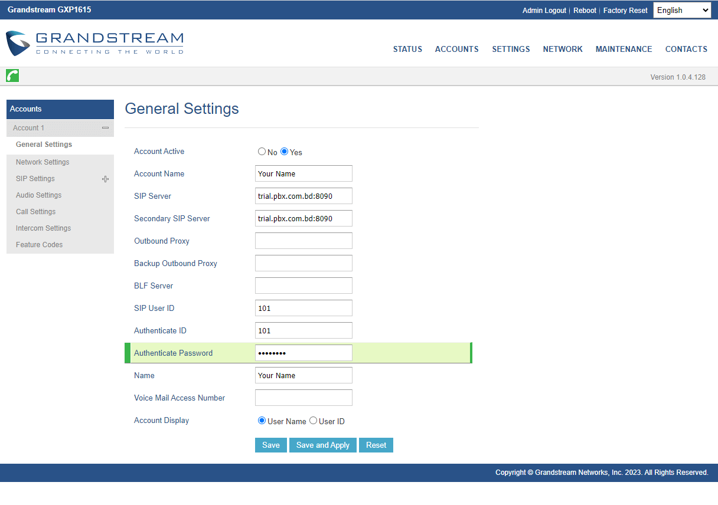This screenshot has width=718, height=505.
Task: Click the Save and Apply button
Action: pyautogui.click(x=322, y=445)
